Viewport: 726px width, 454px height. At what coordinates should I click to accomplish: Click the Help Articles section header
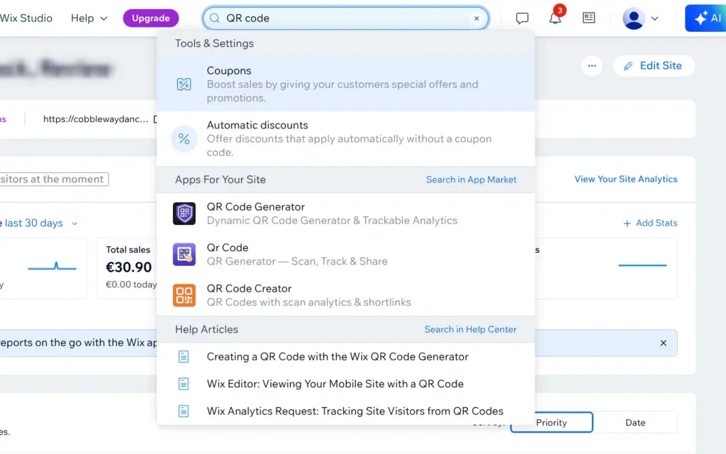click(x=206, y=329)
